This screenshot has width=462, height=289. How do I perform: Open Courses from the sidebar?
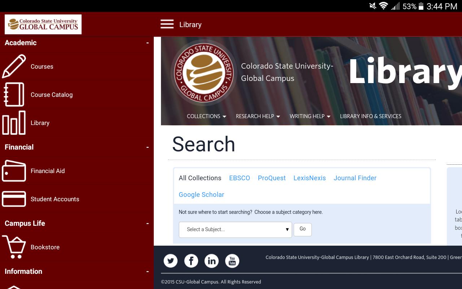42,66
